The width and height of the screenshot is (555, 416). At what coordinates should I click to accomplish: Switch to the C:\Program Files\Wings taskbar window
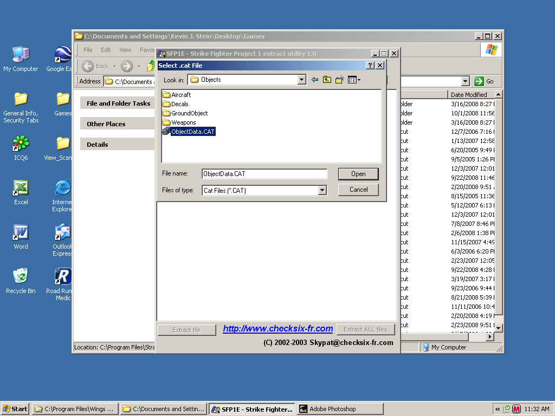(75, 409)
